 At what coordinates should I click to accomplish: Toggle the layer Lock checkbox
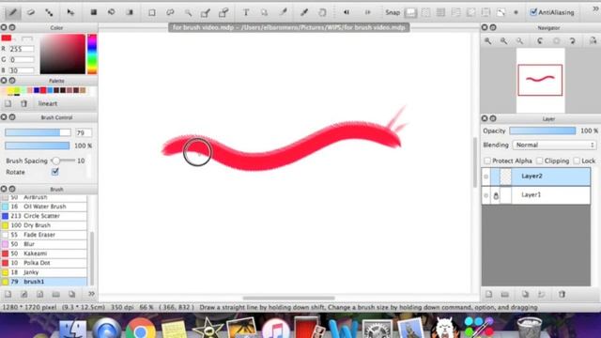tap(577, 161)
